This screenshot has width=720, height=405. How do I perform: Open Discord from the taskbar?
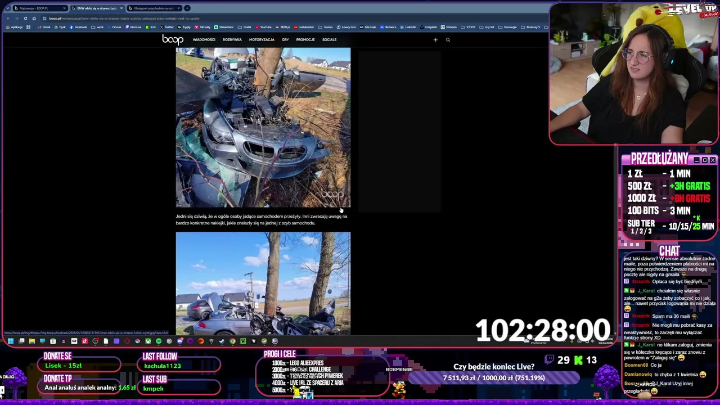(x=180, y=341)
